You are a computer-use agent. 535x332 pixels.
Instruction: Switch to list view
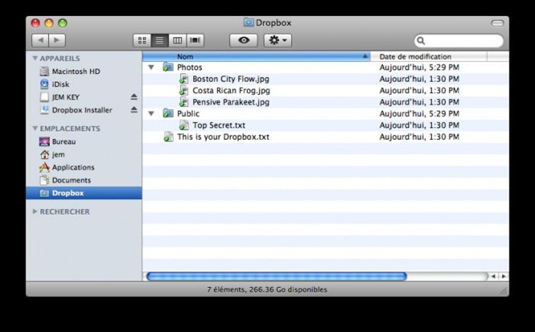159,40
